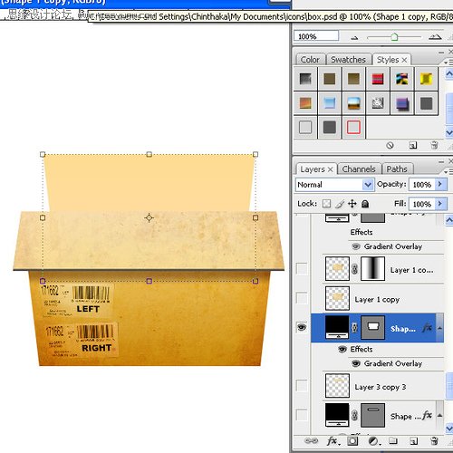Select the Layer 1 copy layer name
Viewport: 453px width, 453px height.
click(377, 299)
